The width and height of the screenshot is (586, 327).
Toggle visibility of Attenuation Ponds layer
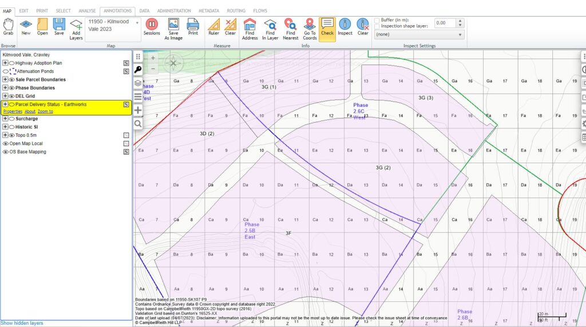tap(5, 71)
